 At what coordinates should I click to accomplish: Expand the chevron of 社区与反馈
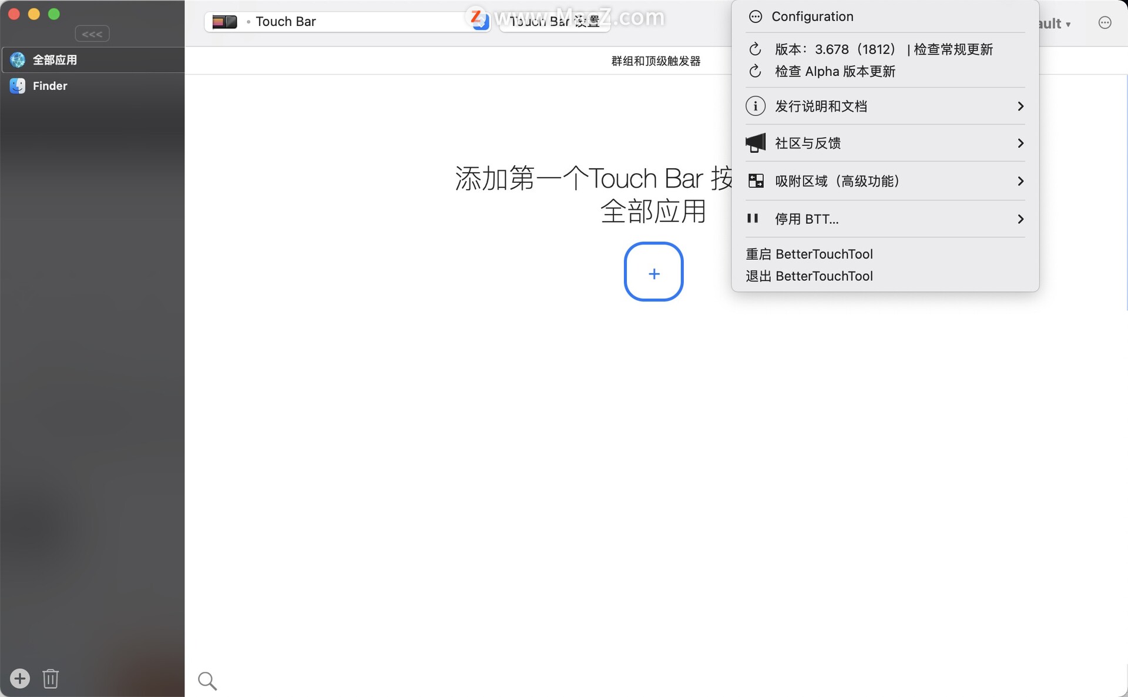click(x=1020, y=143)
